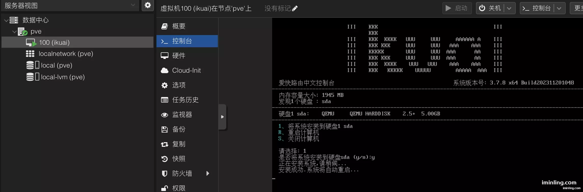Viewport: 583px width, 192px height.
Task: Click the 任务历史 list icon
Action: pyautogui.click(x=165, y=100)
